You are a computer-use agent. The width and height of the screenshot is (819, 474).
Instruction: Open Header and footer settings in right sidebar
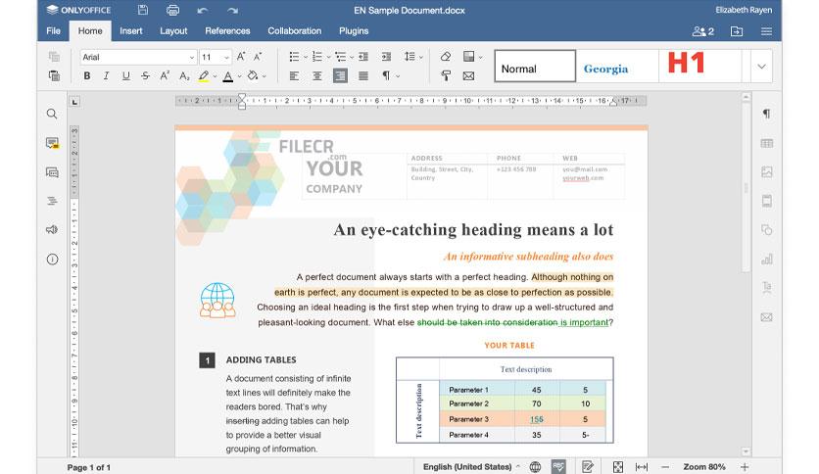pos(766,201)
